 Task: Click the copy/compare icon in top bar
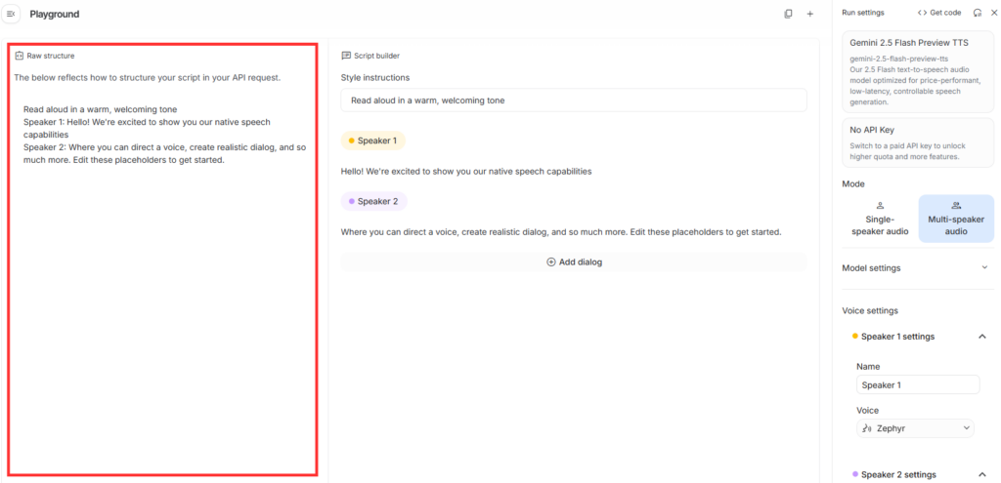(x=788, y=14)
